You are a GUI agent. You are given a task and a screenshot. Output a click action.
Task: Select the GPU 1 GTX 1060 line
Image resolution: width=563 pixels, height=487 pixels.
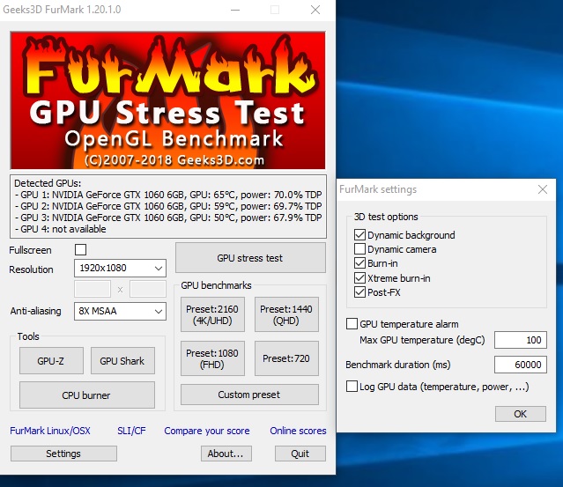point(168,195)
